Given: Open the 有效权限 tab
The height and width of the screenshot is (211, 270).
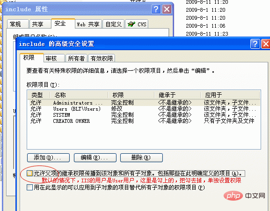Looking at the screenshot, I should [x=102, y=59].
